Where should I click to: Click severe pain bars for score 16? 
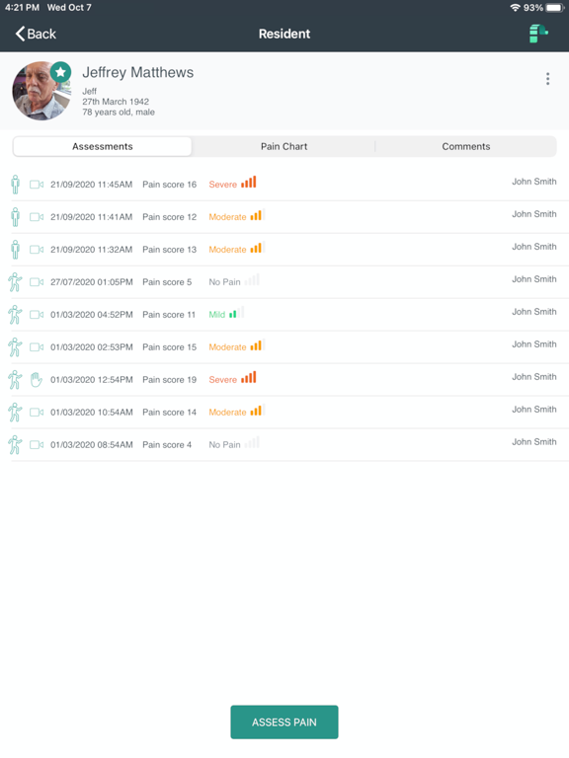click(249, 182)
